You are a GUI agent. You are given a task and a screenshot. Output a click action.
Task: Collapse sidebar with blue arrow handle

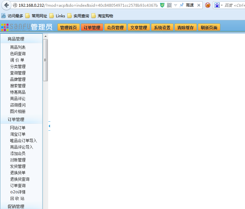pyautogui.click(x=49, y=126)
